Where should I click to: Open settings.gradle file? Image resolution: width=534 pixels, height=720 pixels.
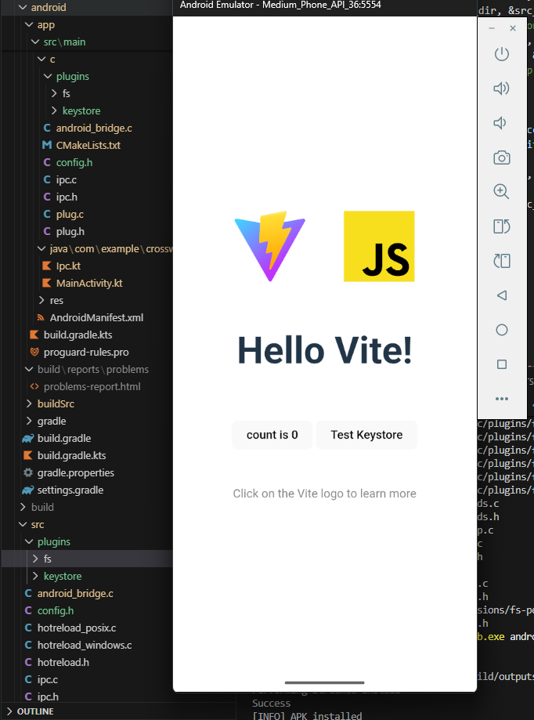click(x=70, y=490)
